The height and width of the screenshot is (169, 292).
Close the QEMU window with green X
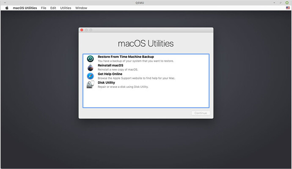[287, 3]
